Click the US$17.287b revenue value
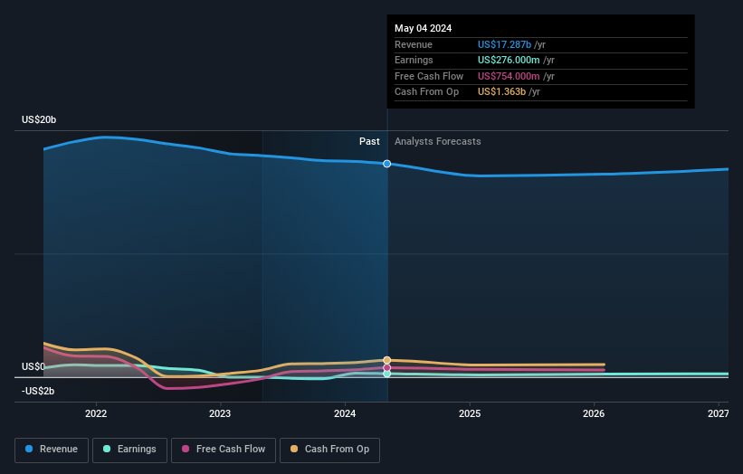The height and width of the screenshot is (474, 743). 504,44
